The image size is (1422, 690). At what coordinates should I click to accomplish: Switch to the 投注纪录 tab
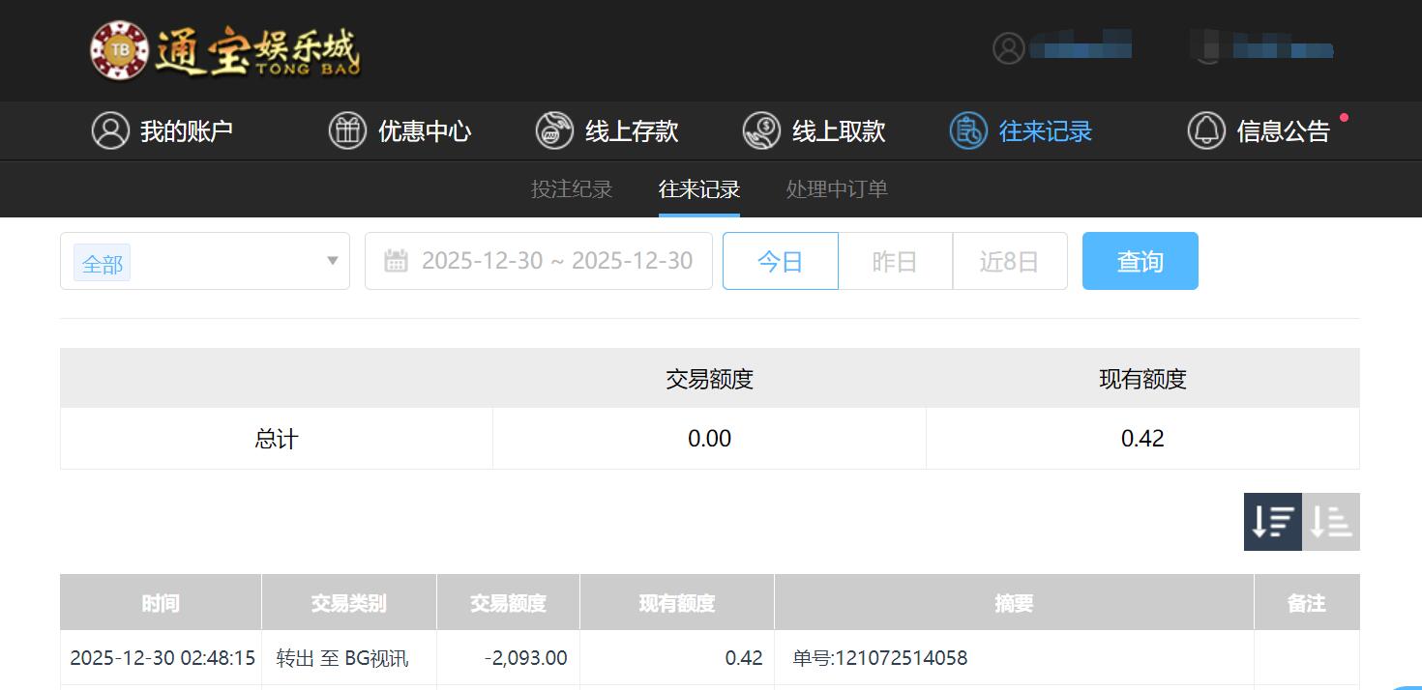click(573, 189)
